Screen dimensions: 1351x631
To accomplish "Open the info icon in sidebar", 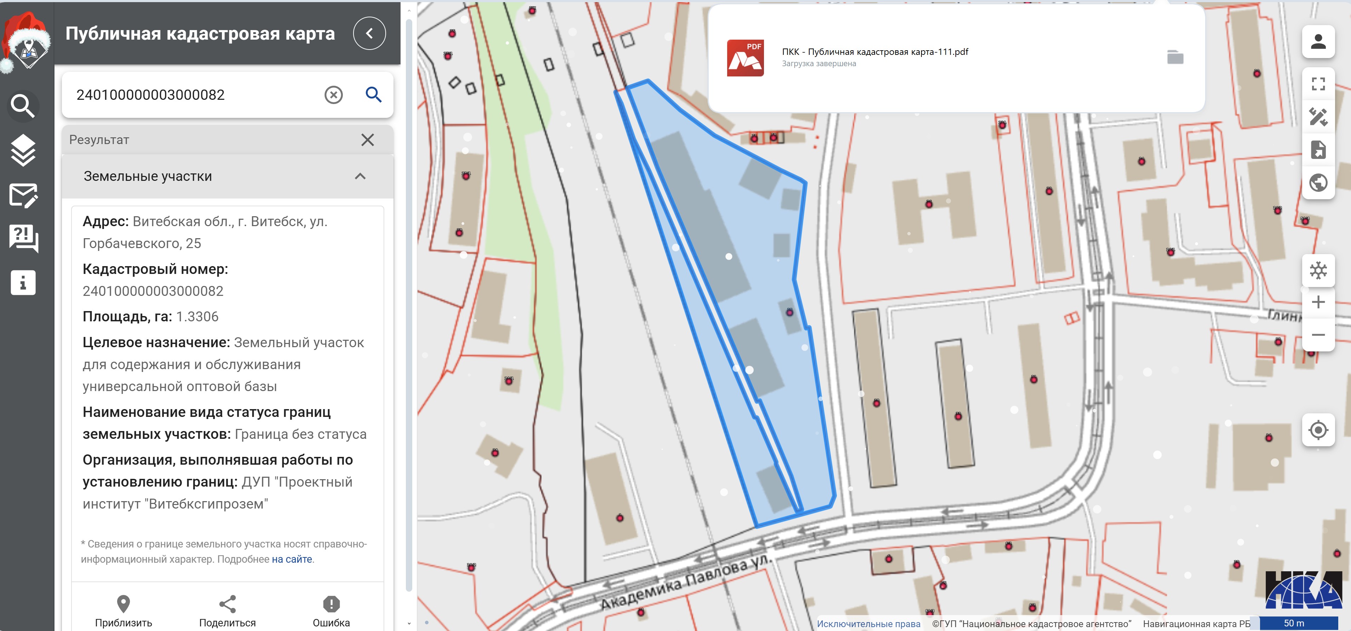I will pyautogui.click(x=23, y=283).
